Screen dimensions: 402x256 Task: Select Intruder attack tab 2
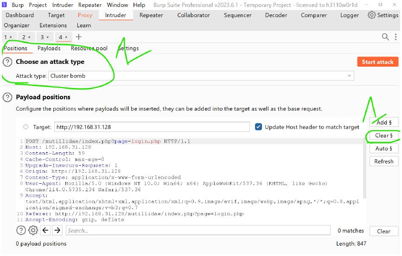coord(24,37)
